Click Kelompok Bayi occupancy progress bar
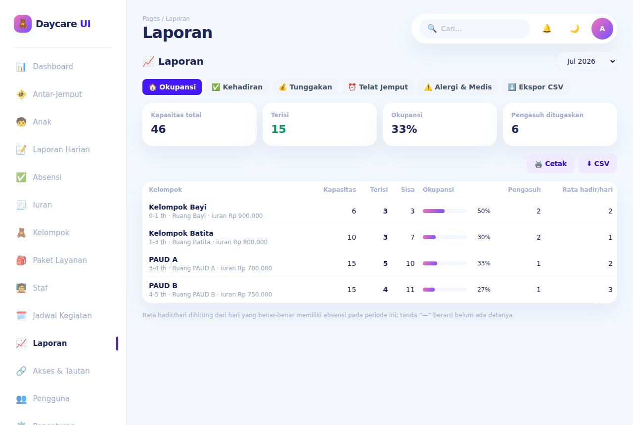The height and width of the screenshot is (425, 633). pyautogui.click(x=445, y=211)
